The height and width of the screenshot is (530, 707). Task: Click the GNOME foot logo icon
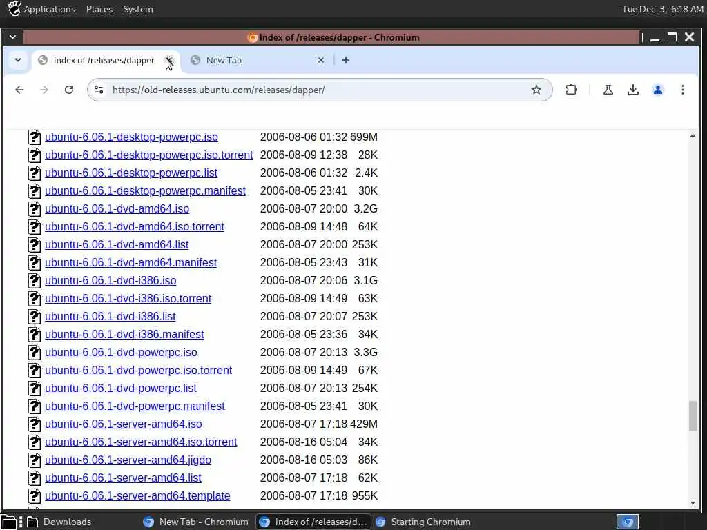(14, 8)
